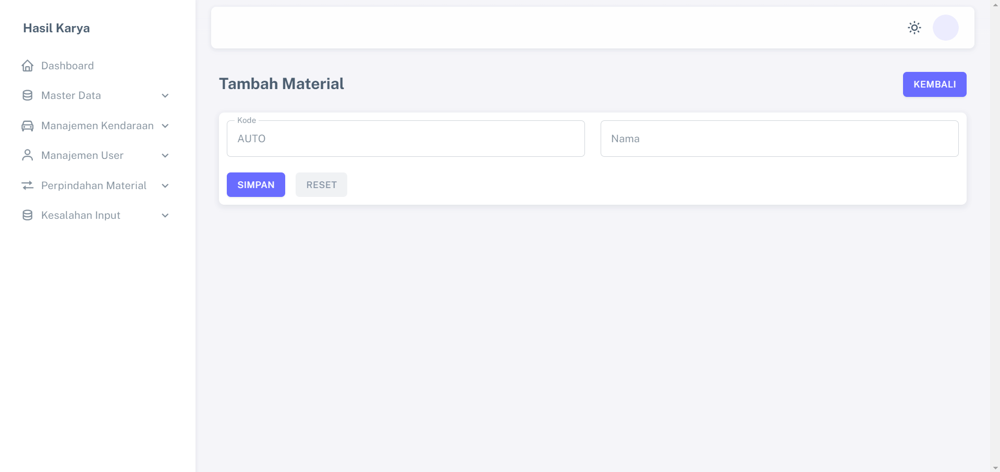Expand the Perpindahan Material chevron
The image size is (1000, 472).
[x=165, y=186]
